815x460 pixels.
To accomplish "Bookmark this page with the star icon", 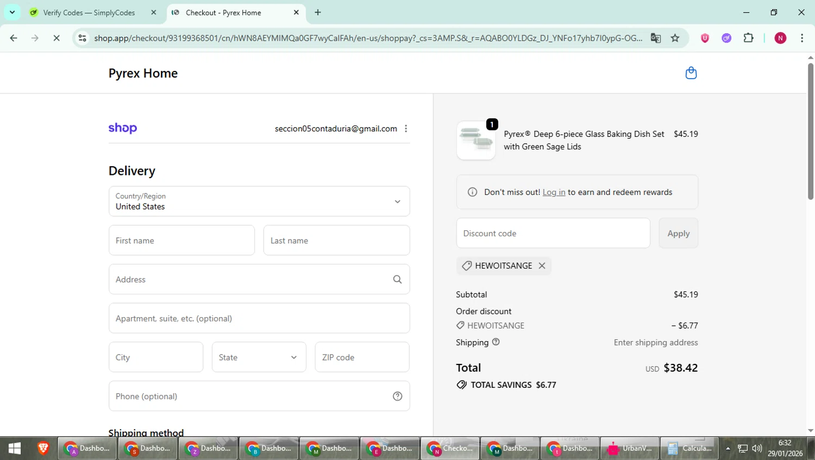I will point(675,38).
